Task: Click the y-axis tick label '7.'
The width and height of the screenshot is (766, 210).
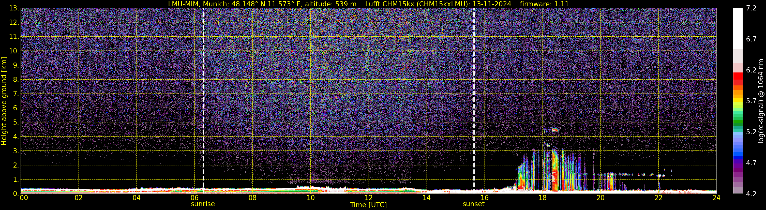Action: tap(16, 94)
